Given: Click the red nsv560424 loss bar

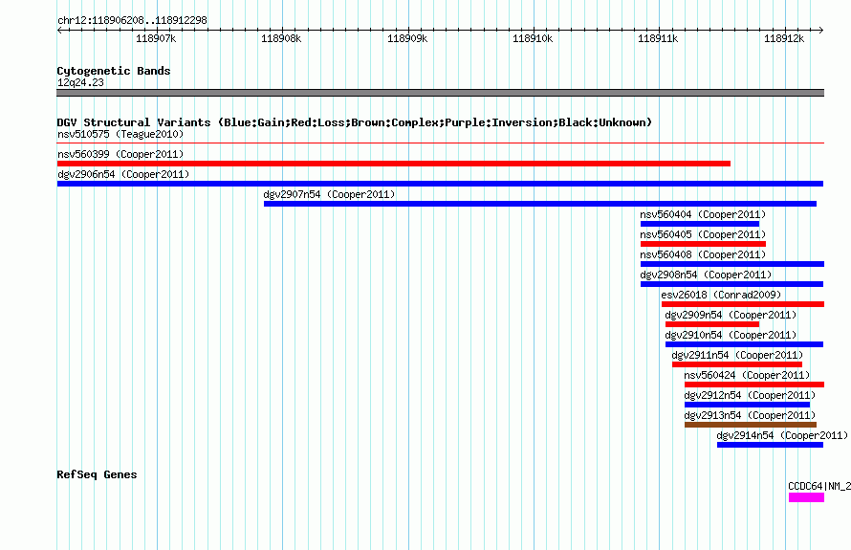Looking at the screenshot, I should click(754, 385).
